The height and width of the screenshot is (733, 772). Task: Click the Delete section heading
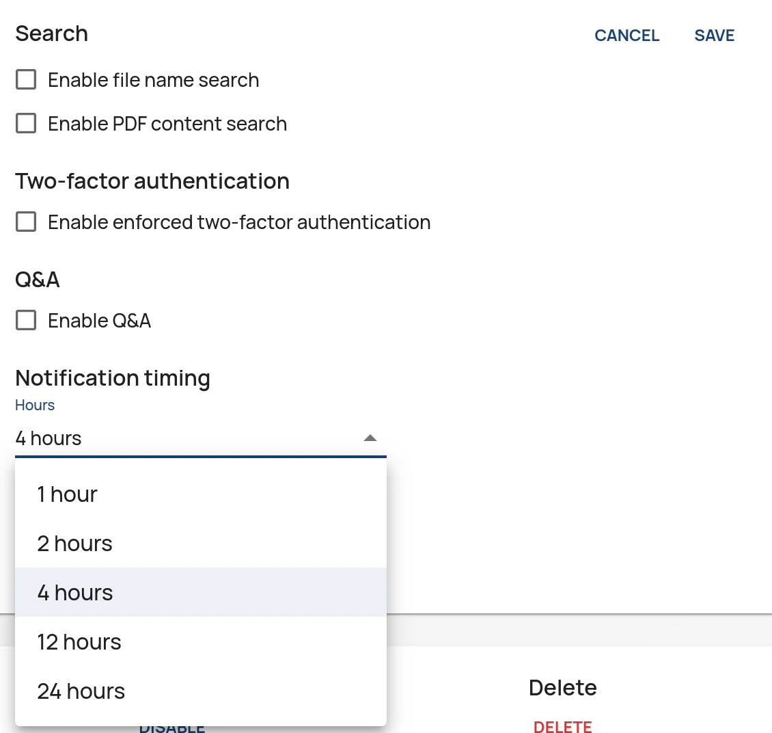[562, 687]
